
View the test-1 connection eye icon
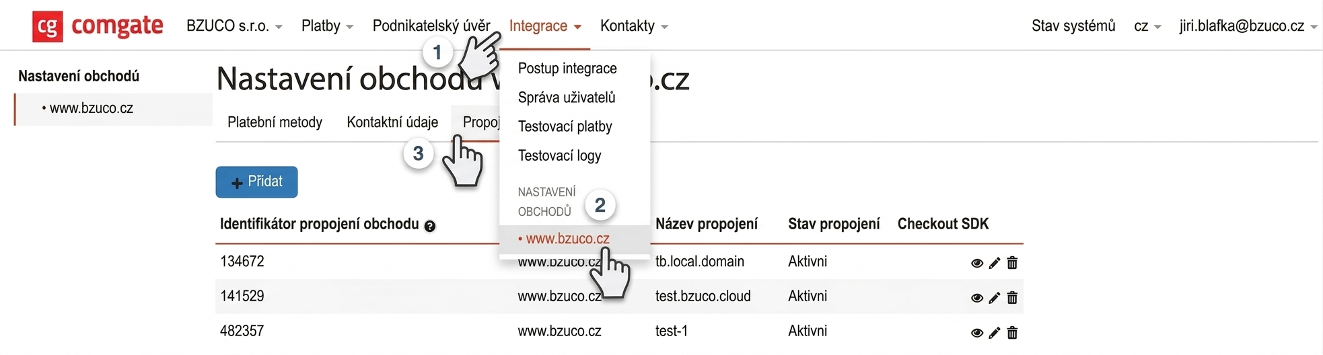977,332
